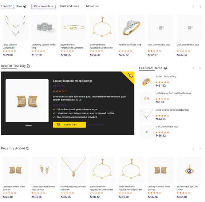Open the Jordan Diamond Ring link
Screen dimensions: 205x202
tap(166, 77)
